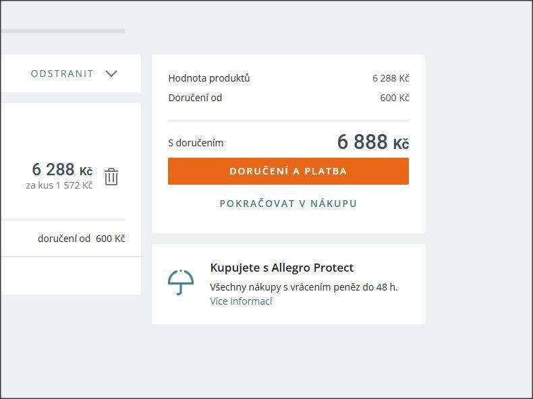Proceed with the DORUČENÍ A PLATBA button

(x=288, y=171)
